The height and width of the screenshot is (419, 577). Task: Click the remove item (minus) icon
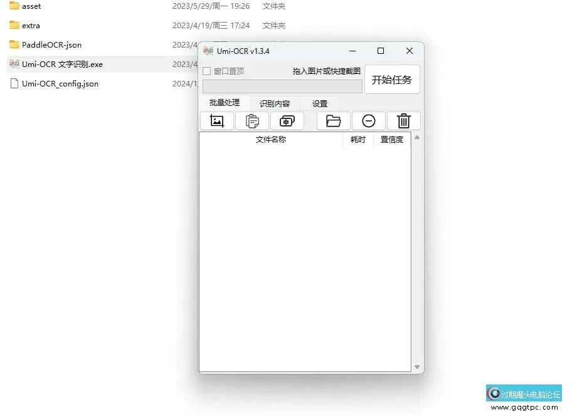pos(368,120)
